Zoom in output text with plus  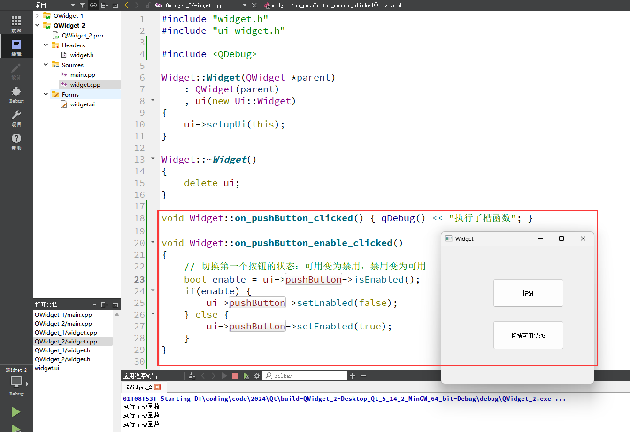[353, 376]
